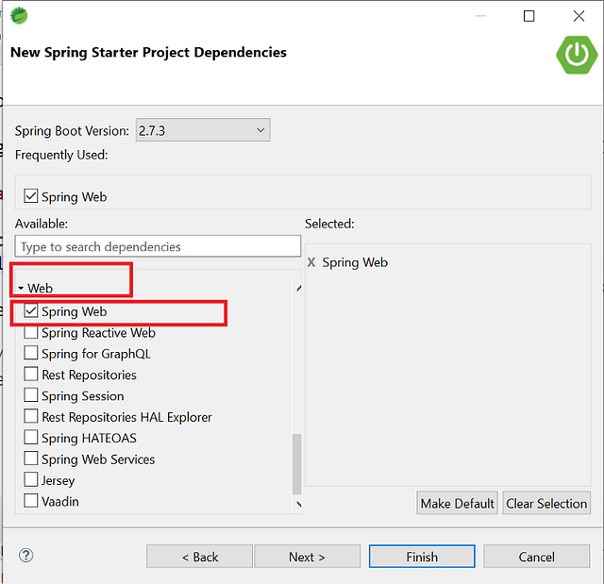Click the Make Default button
The width and height of the screenshot is (604, 584).
click(x=457, y=503)
